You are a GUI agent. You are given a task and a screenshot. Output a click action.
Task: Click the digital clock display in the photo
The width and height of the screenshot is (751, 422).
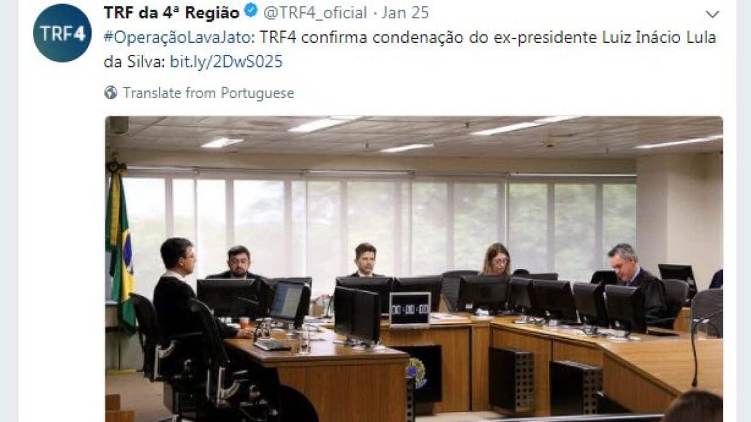(410, 309)
